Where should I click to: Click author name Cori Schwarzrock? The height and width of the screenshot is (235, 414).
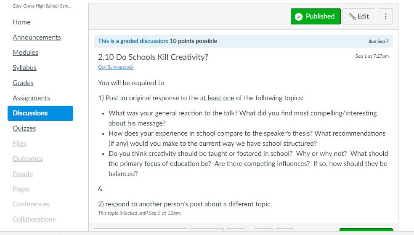(x=116, y=67)
